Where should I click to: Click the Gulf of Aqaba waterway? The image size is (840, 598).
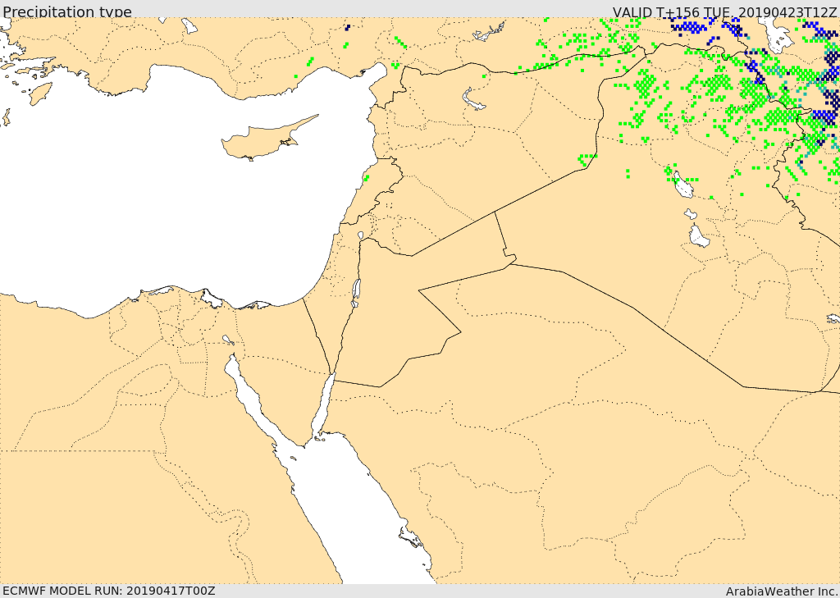point(323,406)
